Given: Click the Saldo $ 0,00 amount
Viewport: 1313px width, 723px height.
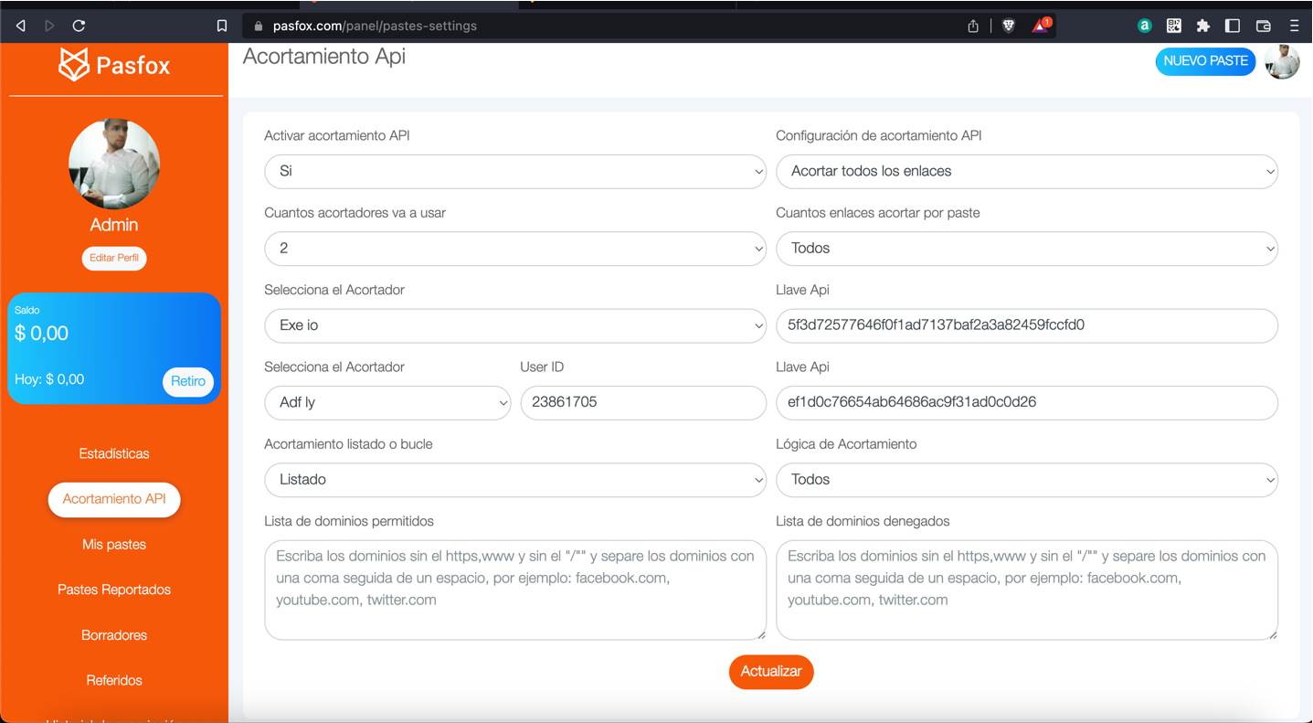Looking at the screenshot, I should [x=42, y=334].
